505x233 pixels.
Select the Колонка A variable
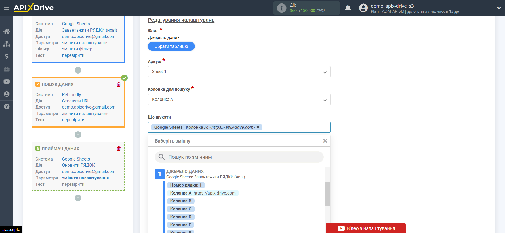[203, 193]
